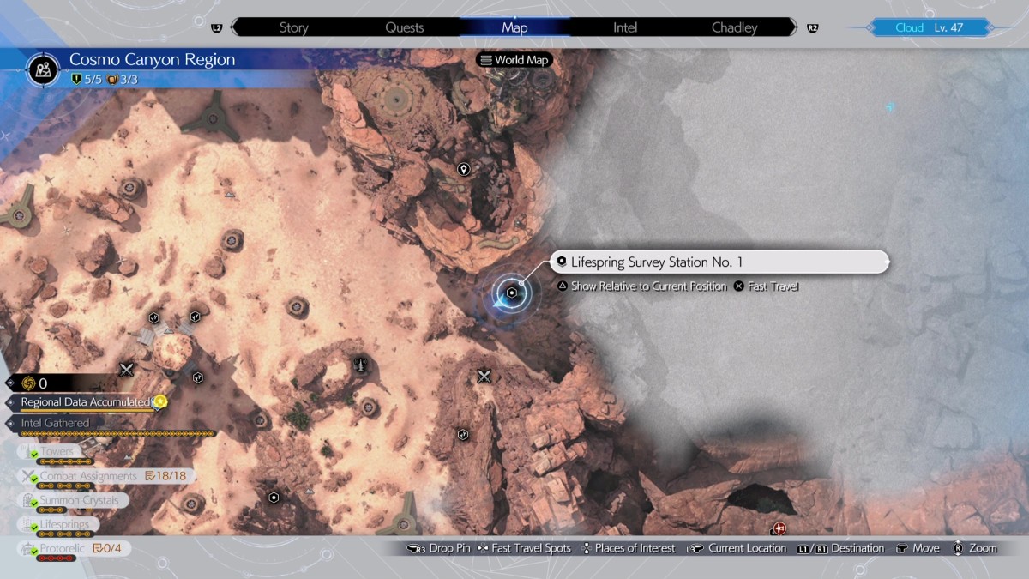
Task: Click the cross button icon beside Fast Travel
Action: [x=739, y=286]
